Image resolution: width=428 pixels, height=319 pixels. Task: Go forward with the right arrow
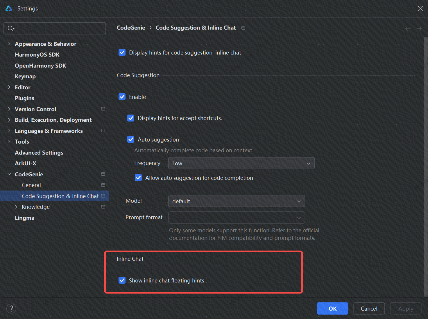419,28
